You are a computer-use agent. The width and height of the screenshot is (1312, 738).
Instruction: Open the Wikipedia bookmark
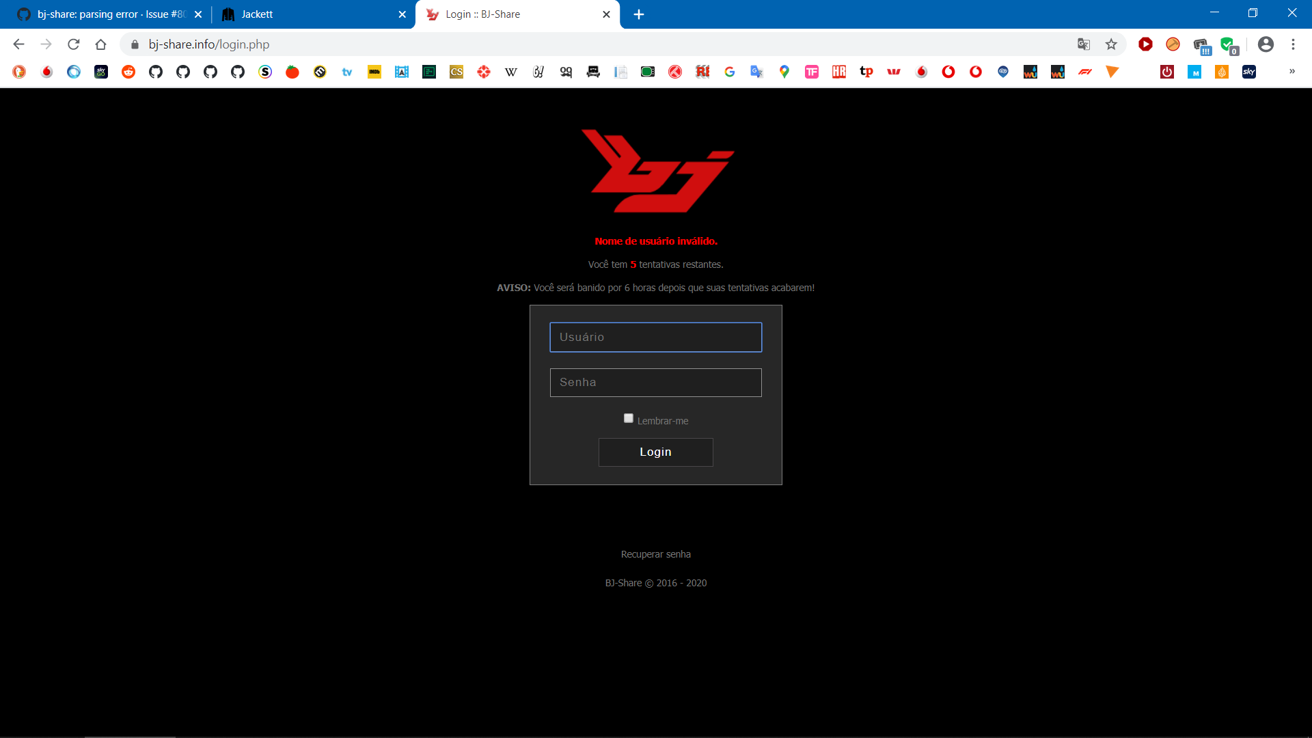[x=510, y=72]
